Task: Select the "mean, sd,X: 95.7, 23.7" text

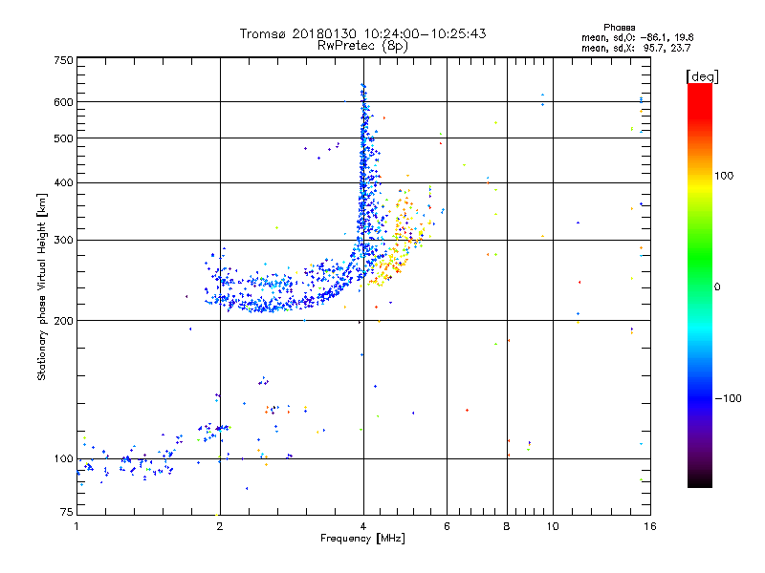Action: pyautogui.click(x=636, y=48)
